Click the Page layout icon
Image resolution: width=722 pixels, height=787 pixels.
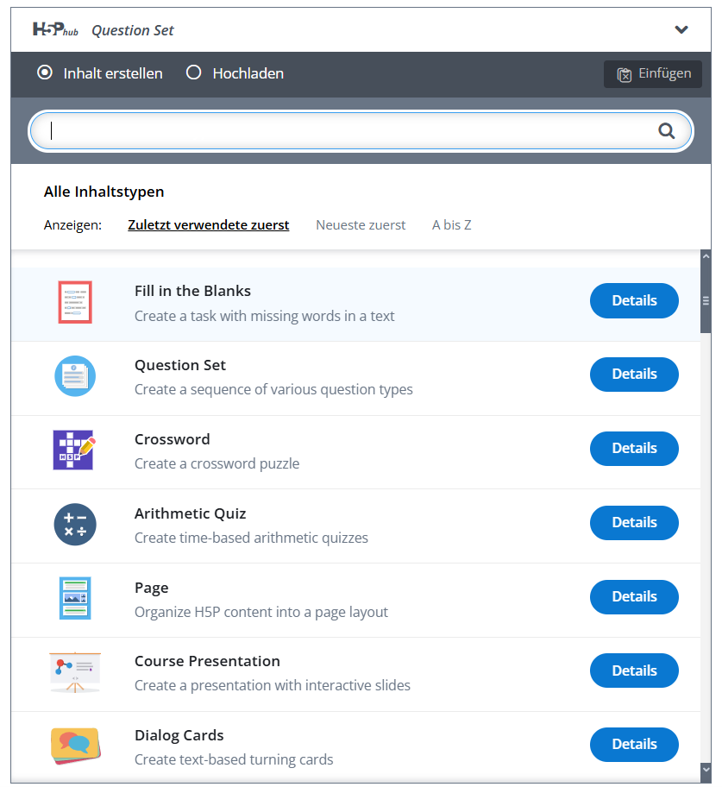(x=75, y=598)
